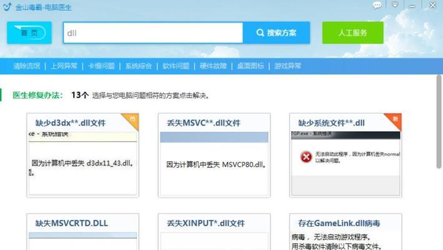Screen dimensions: 443x250
Task: Go to the 首页 home button
Action: pyautogui.click(x=29, y=32)
